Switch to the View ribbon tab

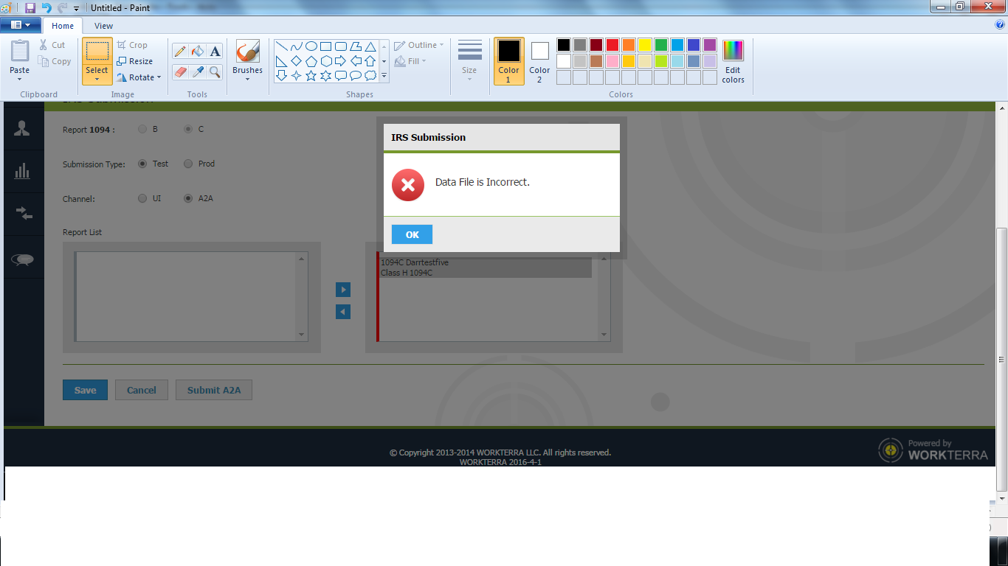pyautogui.click(x=103, y=26)
